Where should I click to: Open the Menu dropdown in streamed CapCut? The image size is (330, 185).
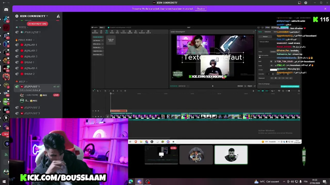(102, 27)
